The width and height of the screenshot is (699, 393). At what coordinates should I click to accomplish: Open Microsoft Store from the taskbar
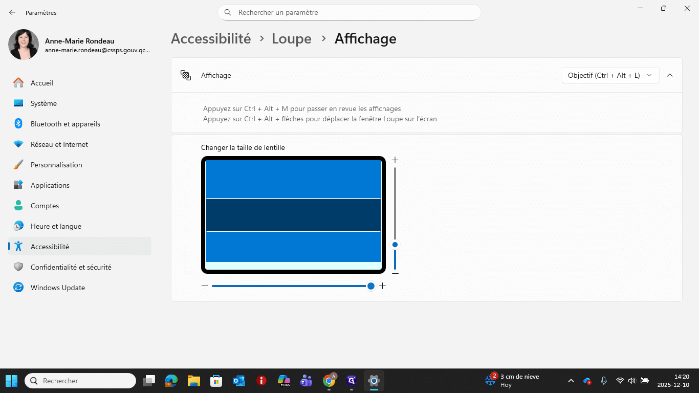click(x=216, y=381)
